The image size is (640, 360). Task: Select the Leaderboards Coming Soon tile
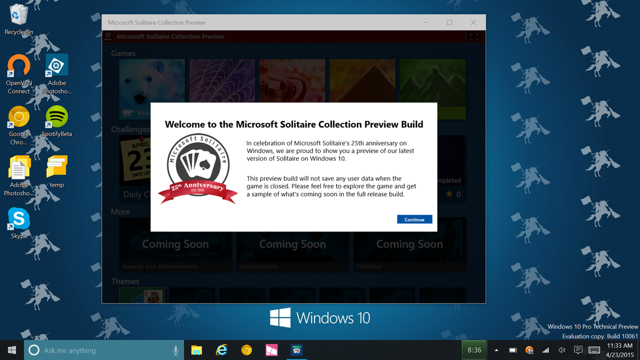point(292,244)
